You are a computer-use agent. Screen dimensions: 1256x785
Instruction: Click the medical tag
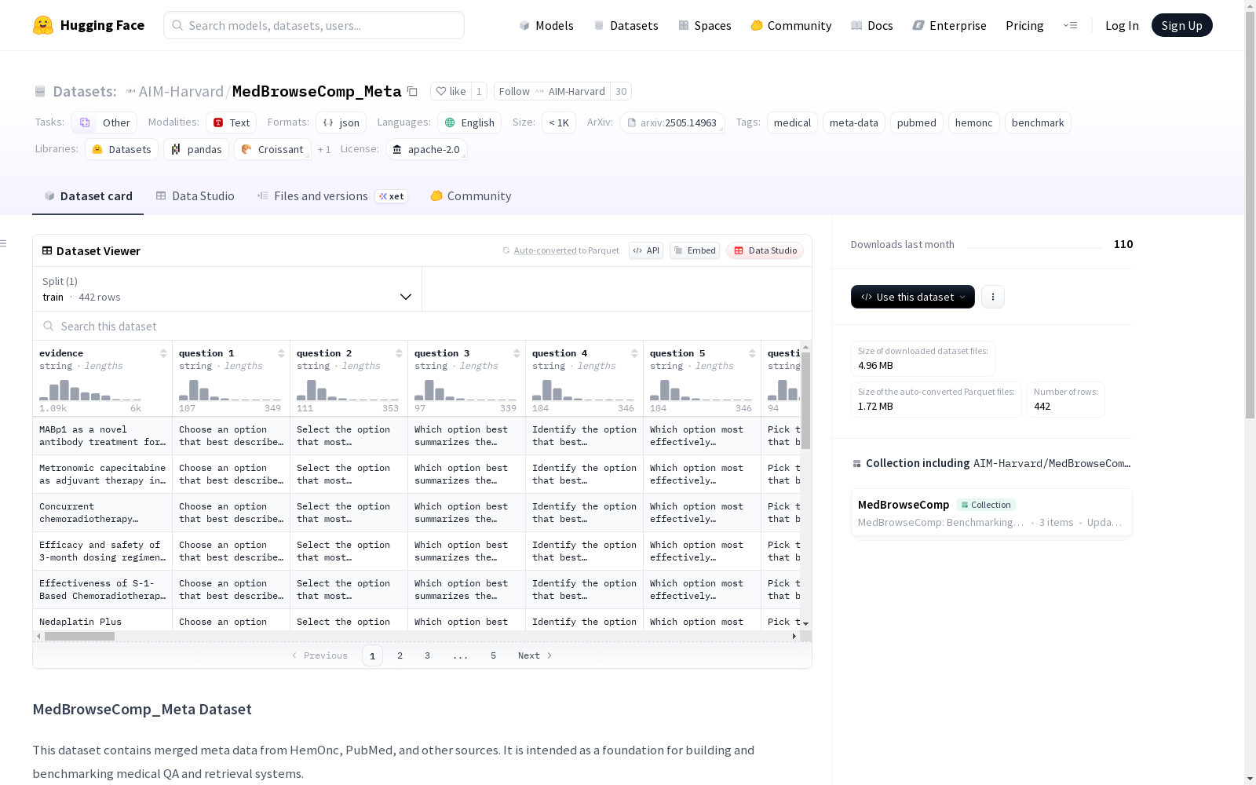792,122
